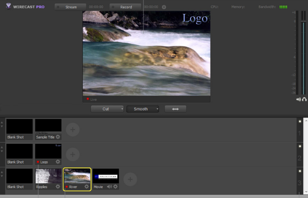
Task: Open Logo shot gear settings
Action: 58,162
